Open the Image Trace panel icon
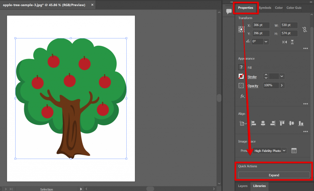This screenshot has width=314, height=191. (x=294, y=150)
